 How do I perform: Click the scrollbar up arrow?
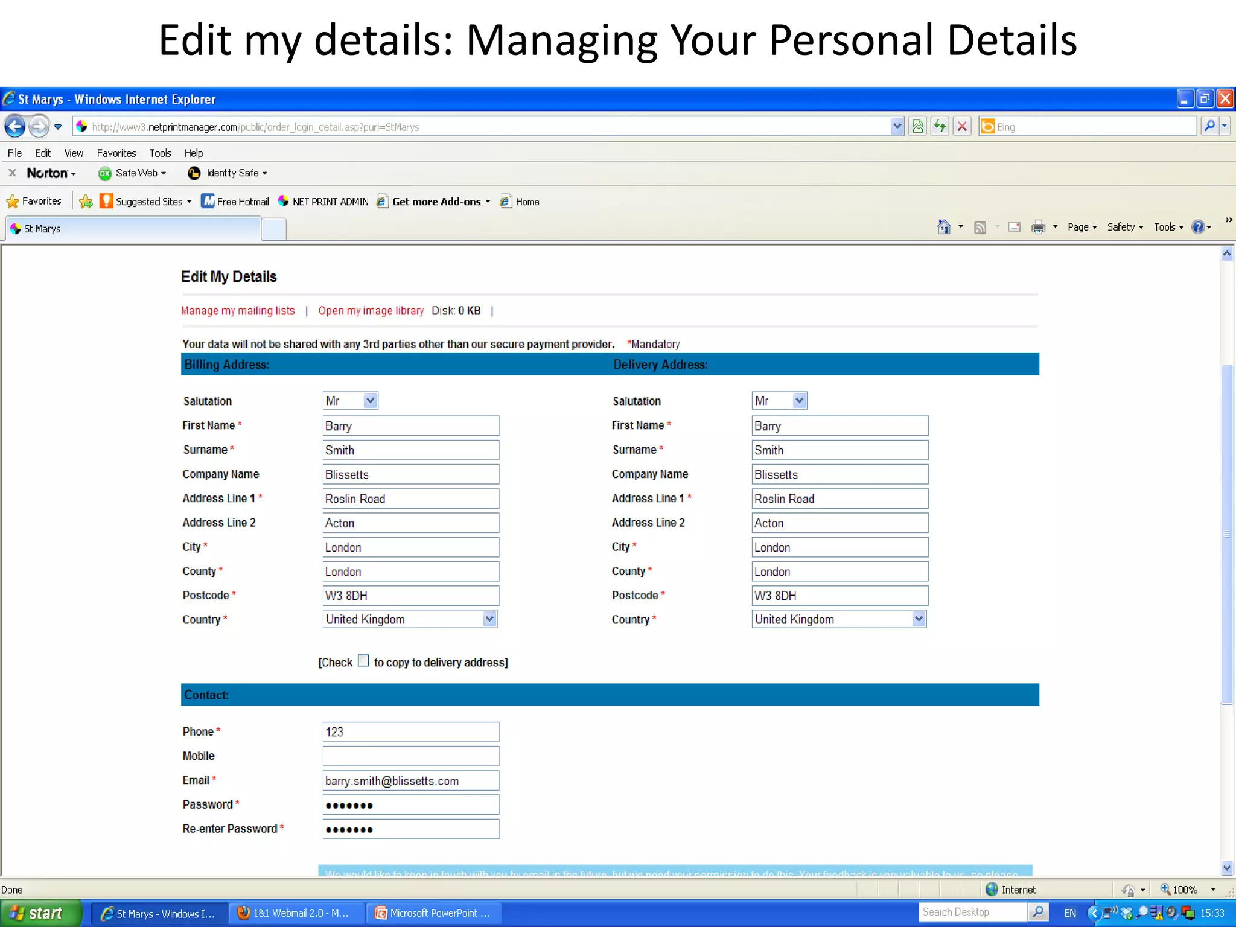[x=1227, y=253]
